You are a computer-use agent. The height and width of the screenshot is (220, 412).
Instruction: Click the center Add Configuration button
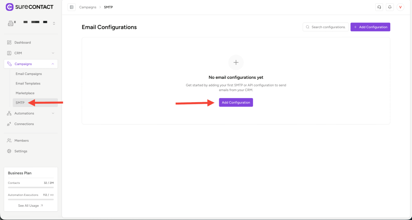(x=236, y=103)
